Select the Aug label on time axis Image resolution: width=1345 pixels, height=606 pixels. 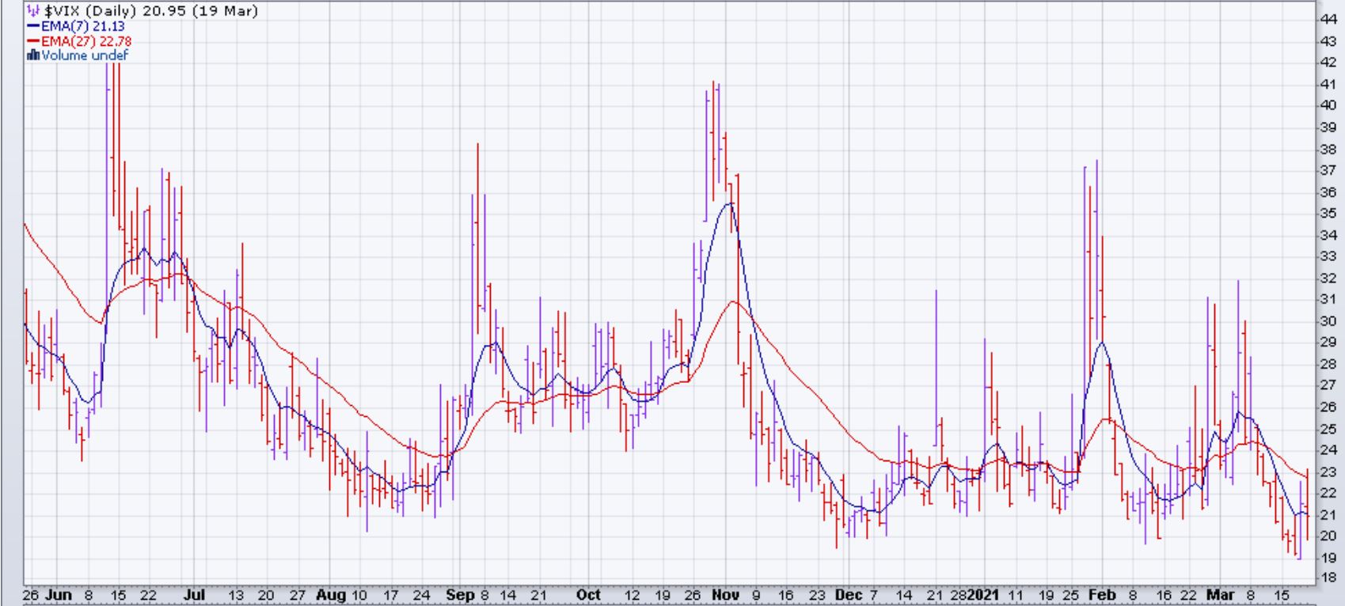331,595
